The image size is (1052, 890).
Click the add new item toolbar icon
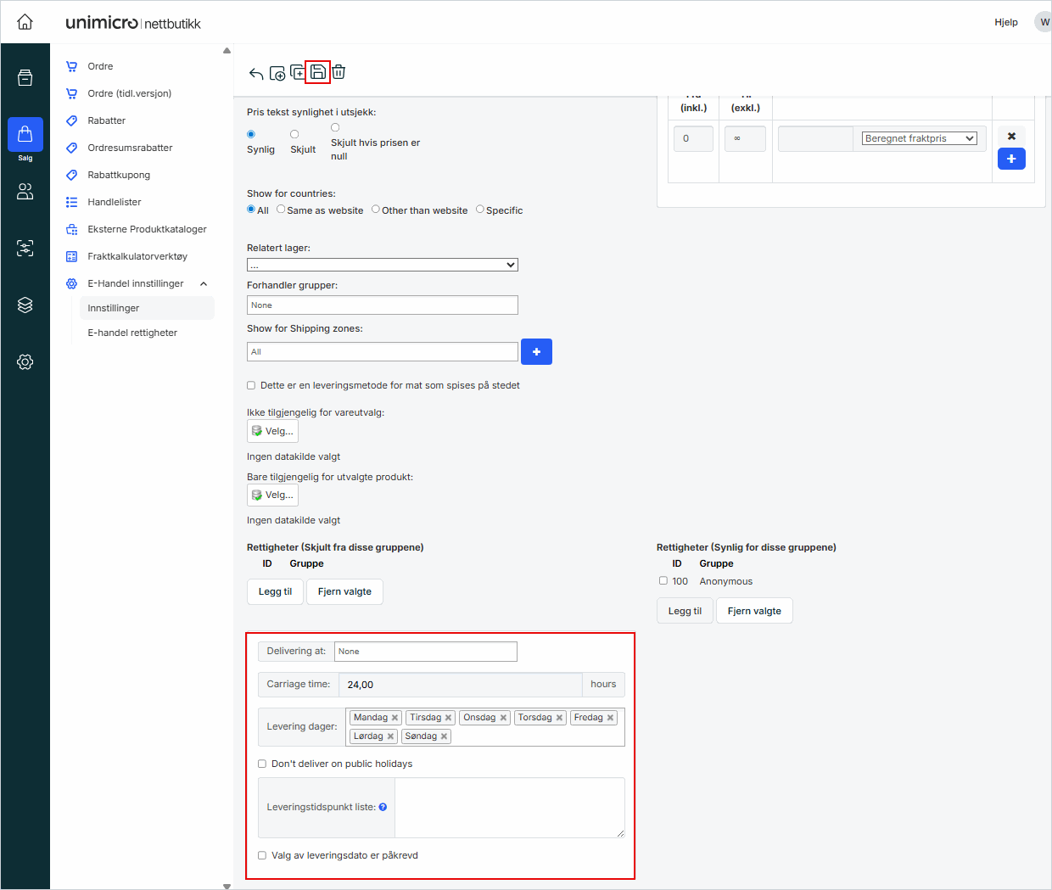[277, 74]
